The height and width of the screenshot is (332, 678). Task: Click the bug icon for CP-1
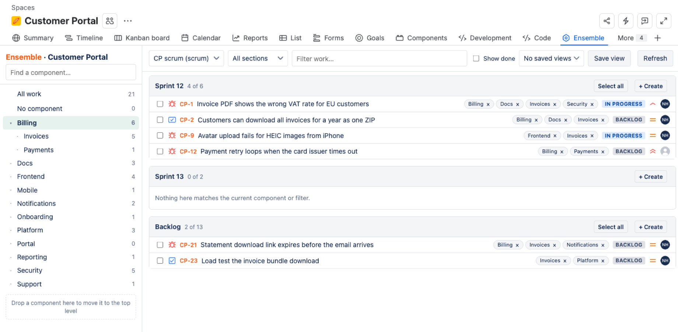tap(172, 104)
